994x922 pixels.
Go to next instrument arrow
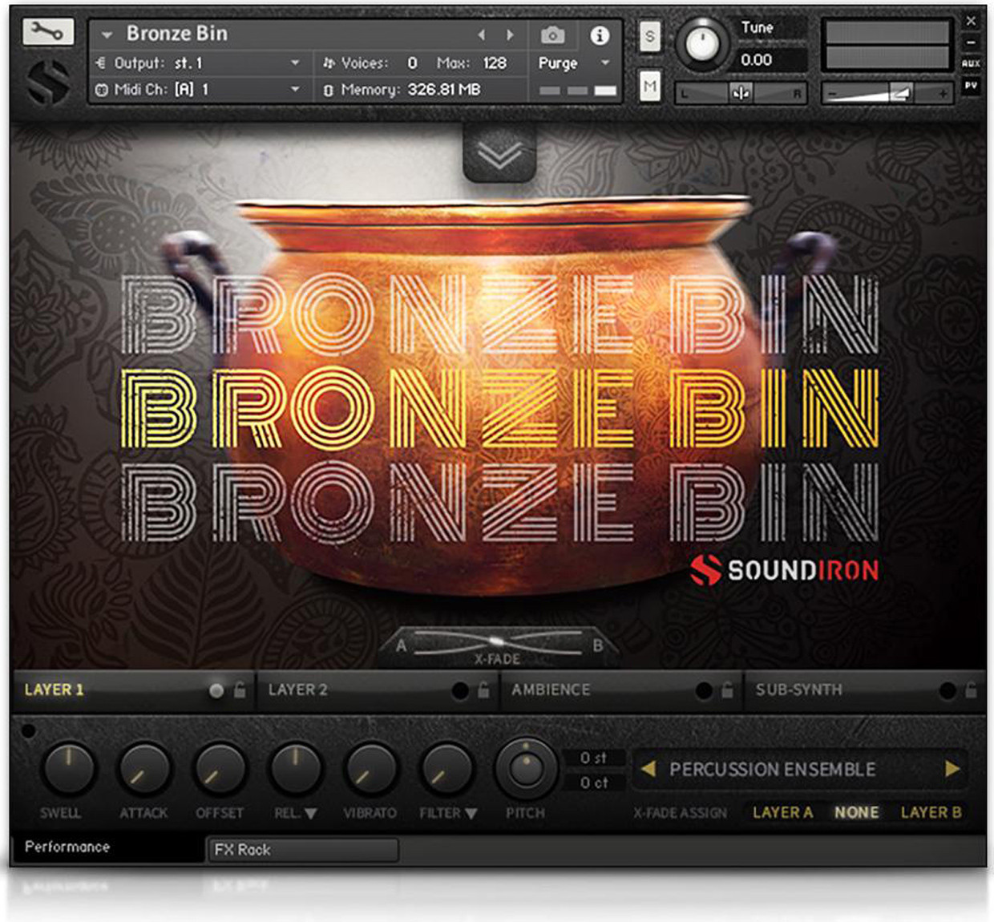[x=510, y=34]
